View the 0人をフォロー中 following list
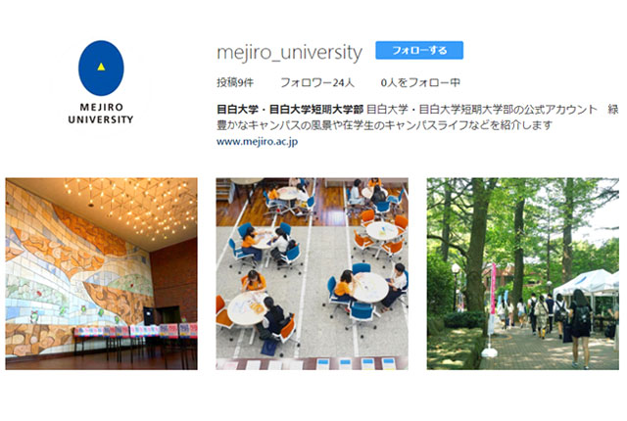 [x=420, y=82]
